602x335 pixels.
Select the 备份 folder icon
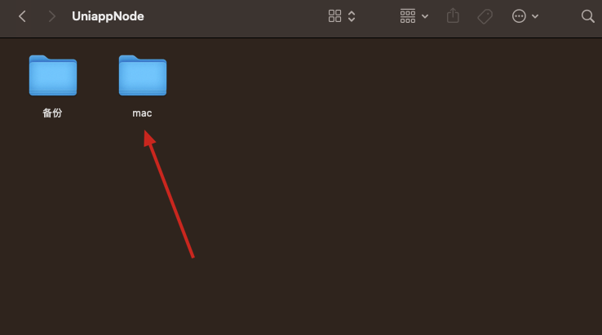point(53,75)
